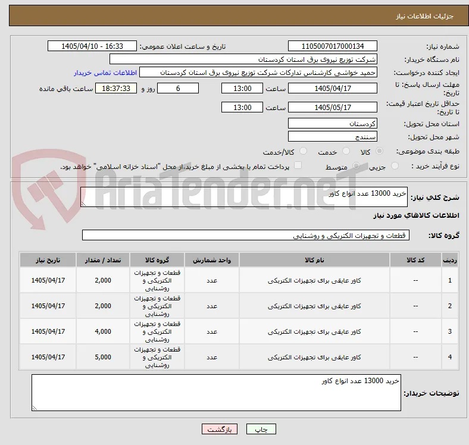Click the need date in row 4
469x445 pixels.
click(x=48, y=357)
